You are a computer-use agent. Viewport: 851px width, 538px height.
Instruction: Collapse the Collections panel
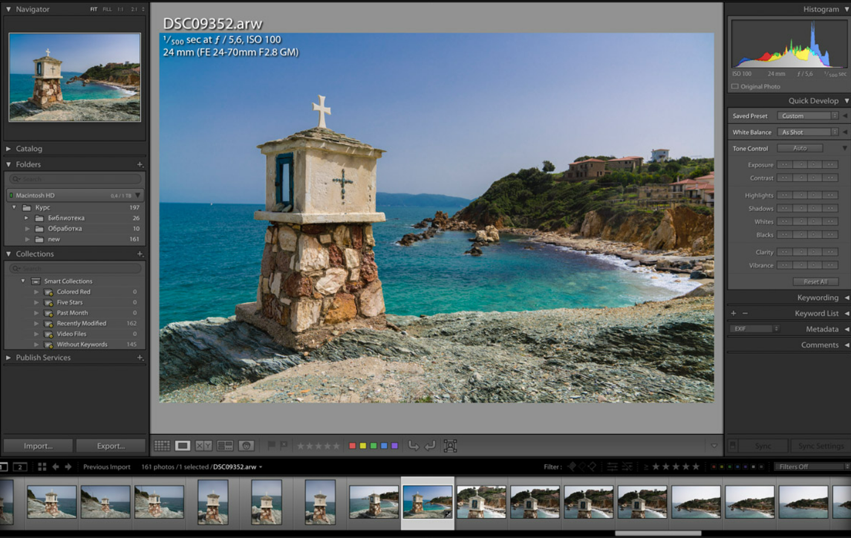(x=8, y=254)
